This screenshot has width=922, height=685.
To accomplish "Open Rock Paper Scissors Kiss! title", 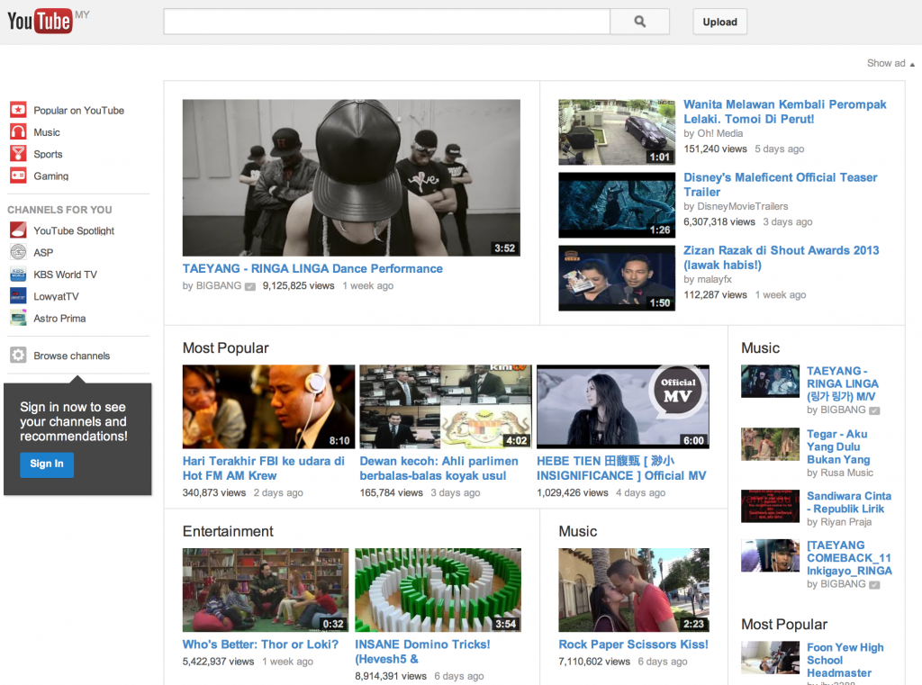I will (x=633, y=644).
